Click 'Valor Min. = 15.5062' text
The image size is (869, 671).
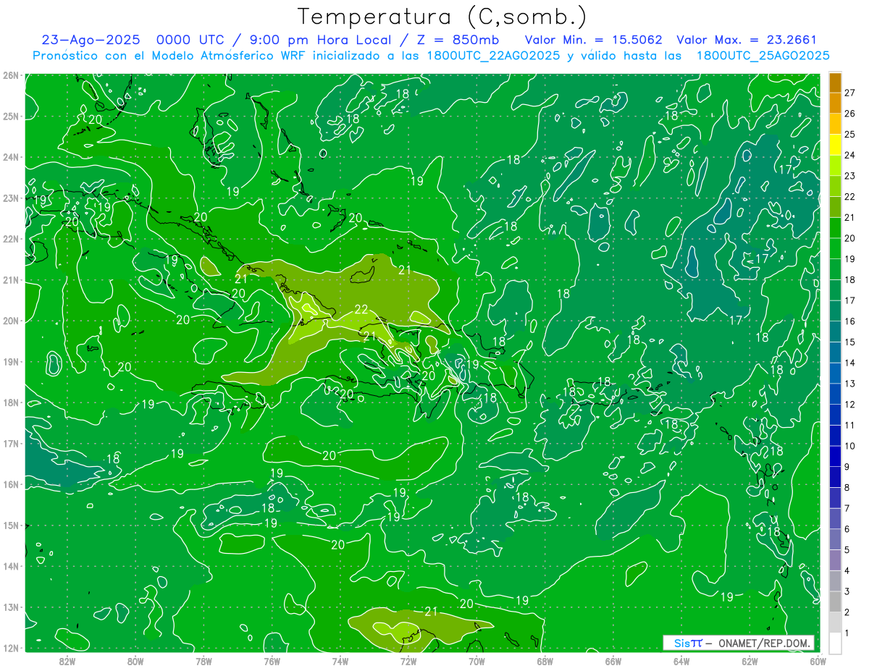point(593,40)
